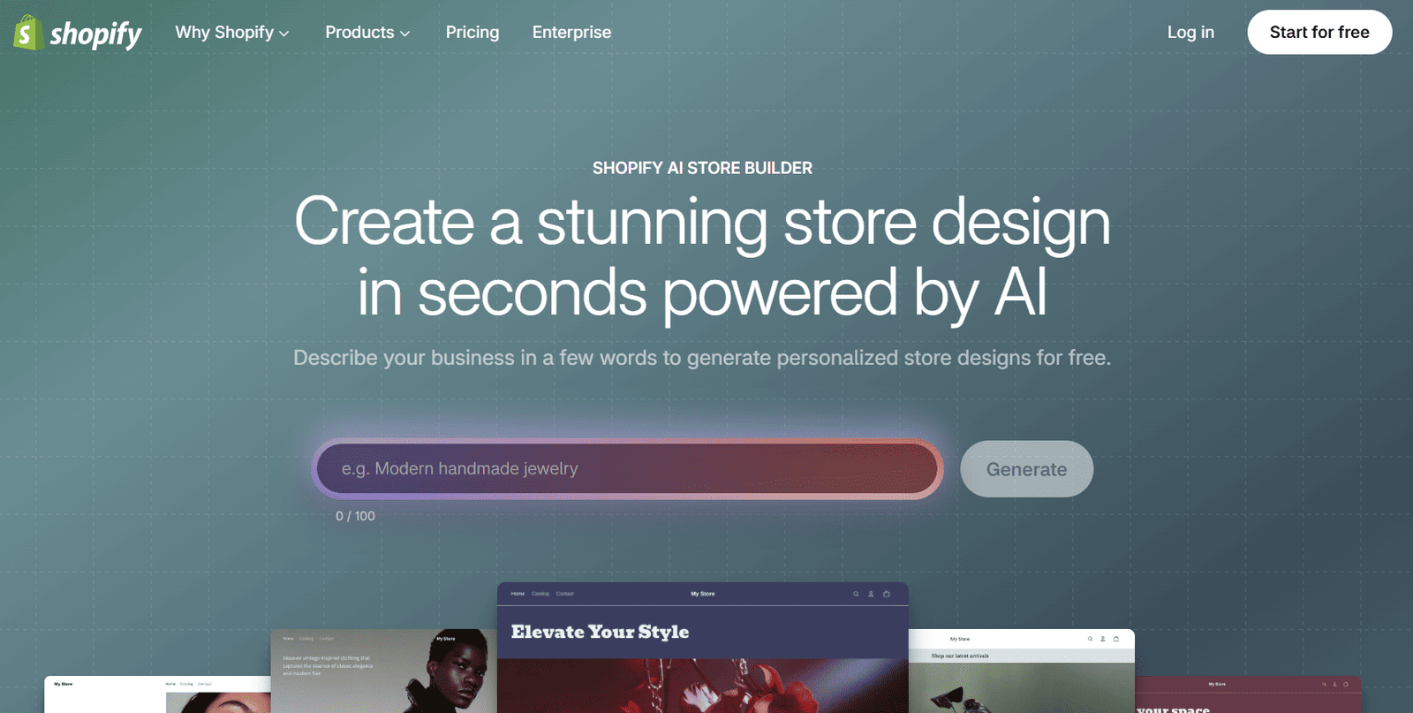Click 'My Store' title in Elevate Your Style preview
1413x713 pixels.
703,594
